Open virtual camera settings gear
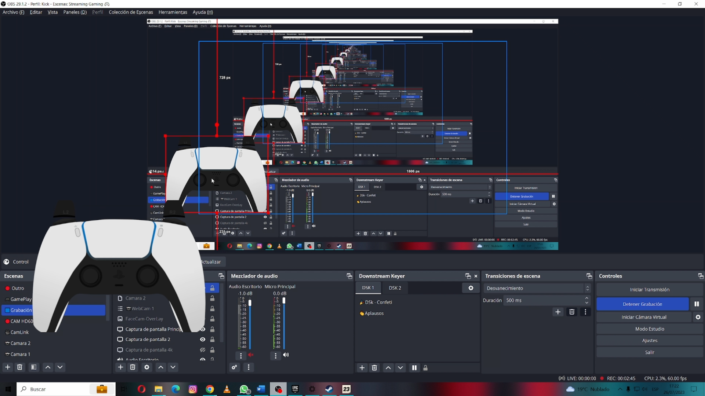Screen dimensions: 705x396 pyautogui.click(x=698, y=317)
